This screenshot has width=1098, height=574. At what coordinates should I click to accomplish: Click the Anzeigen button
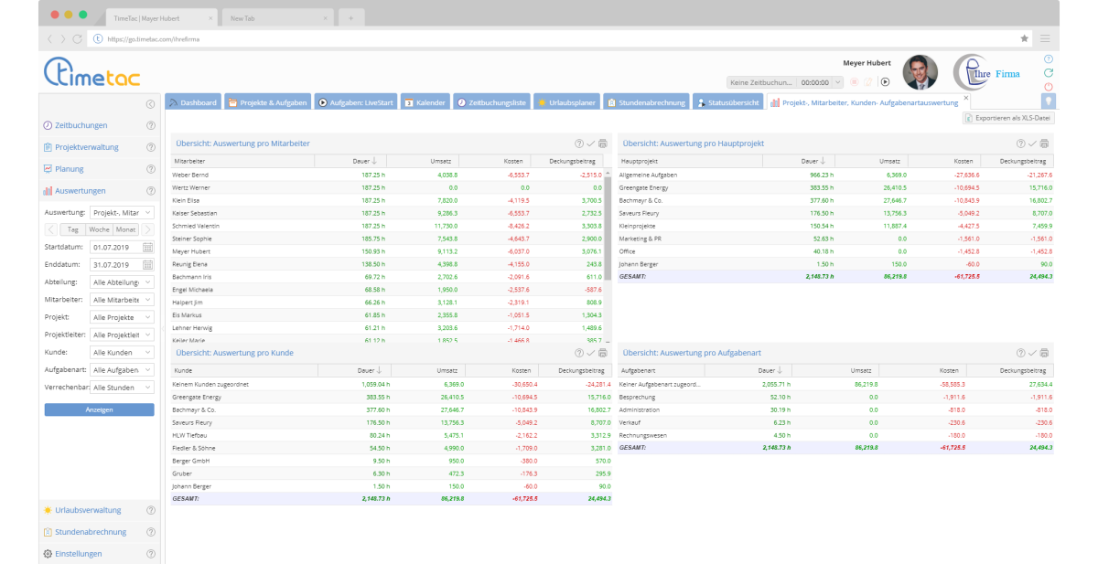(x=99, y=410)
